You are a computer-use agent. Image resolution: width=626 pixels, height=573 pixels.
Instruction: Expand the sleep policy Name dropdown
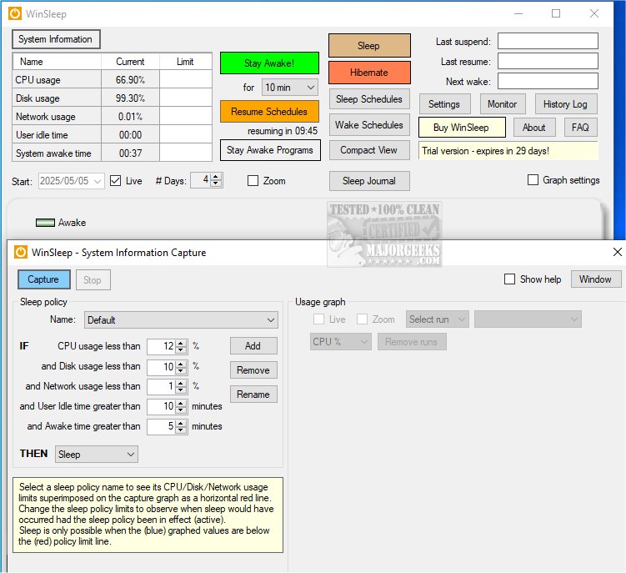point(181,320)
